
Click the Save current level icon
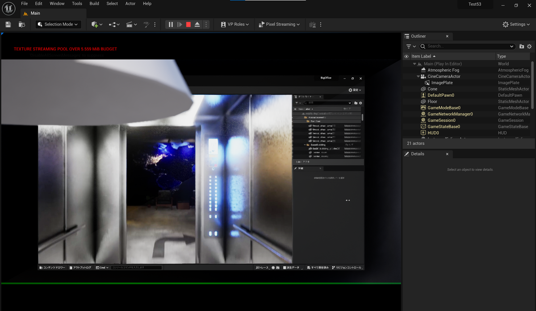point(8,25)
